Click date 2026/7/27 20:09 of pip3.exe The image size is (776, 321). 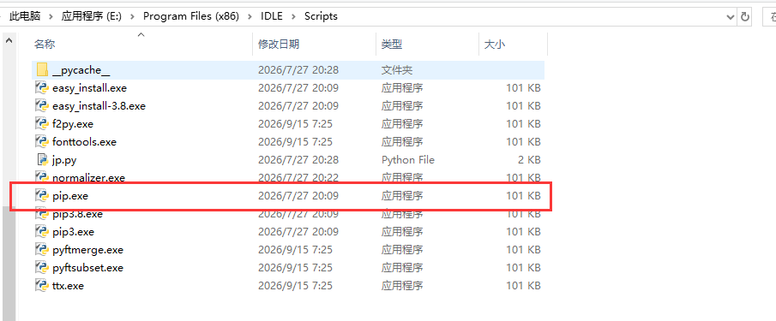click(298, 232)
